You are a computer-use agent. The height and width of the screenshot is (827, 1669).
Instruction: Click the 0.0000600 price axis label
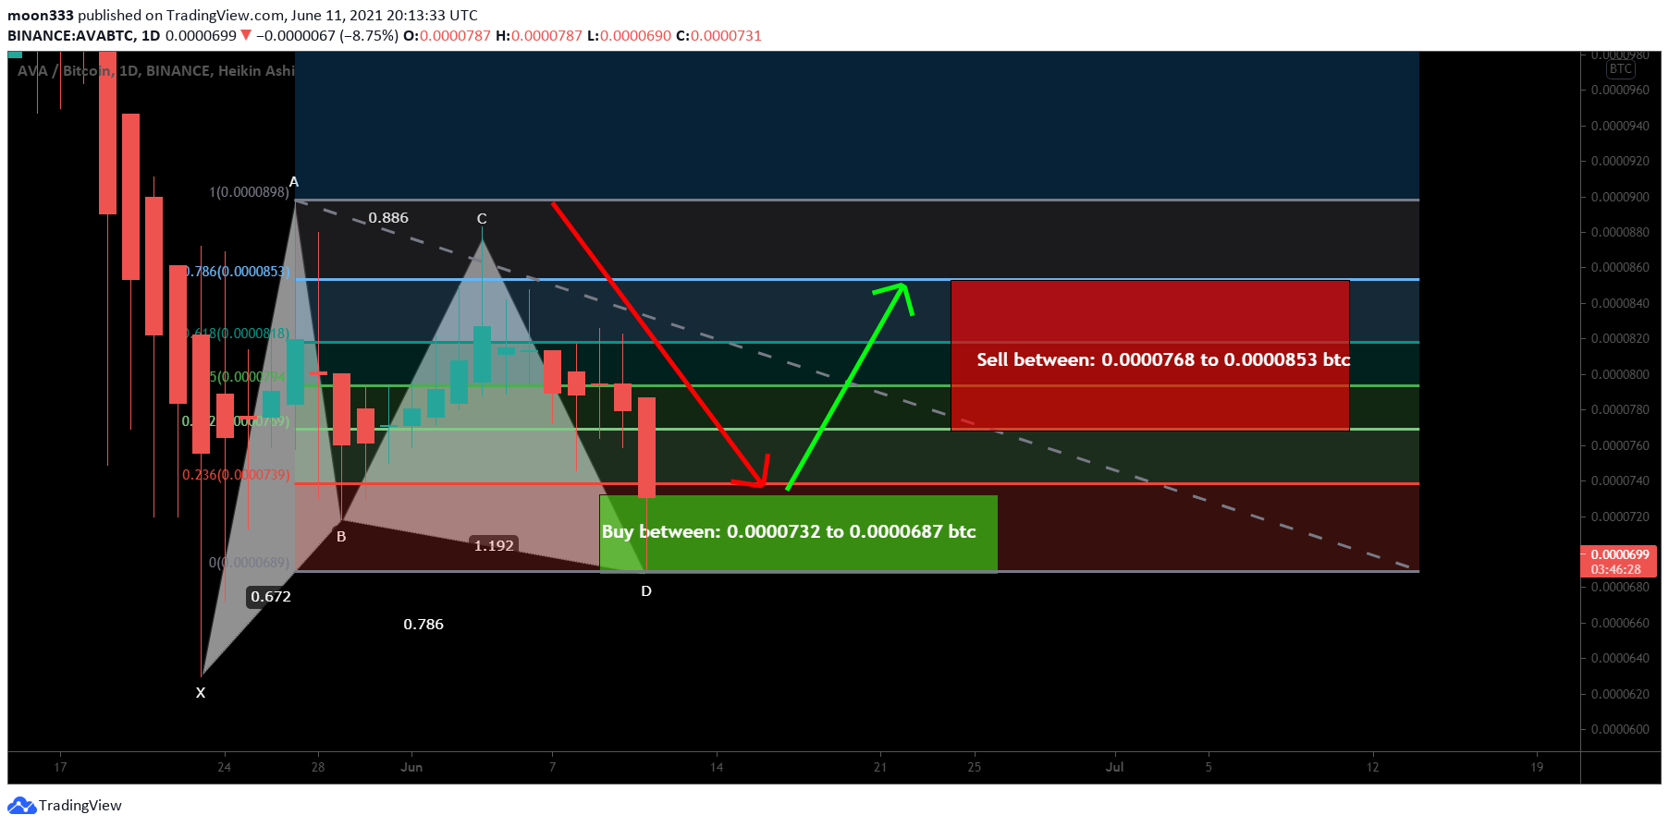(1620, 729)
